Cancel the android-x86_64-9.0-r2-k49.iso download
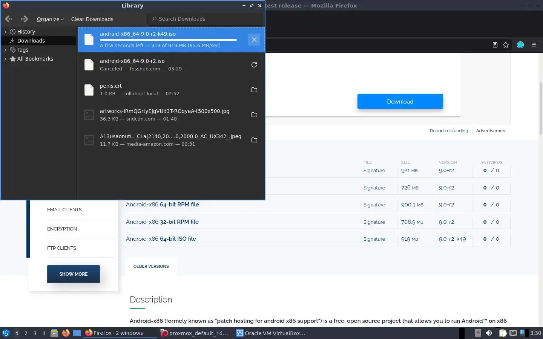543x339 pixels. coord(254,40)
